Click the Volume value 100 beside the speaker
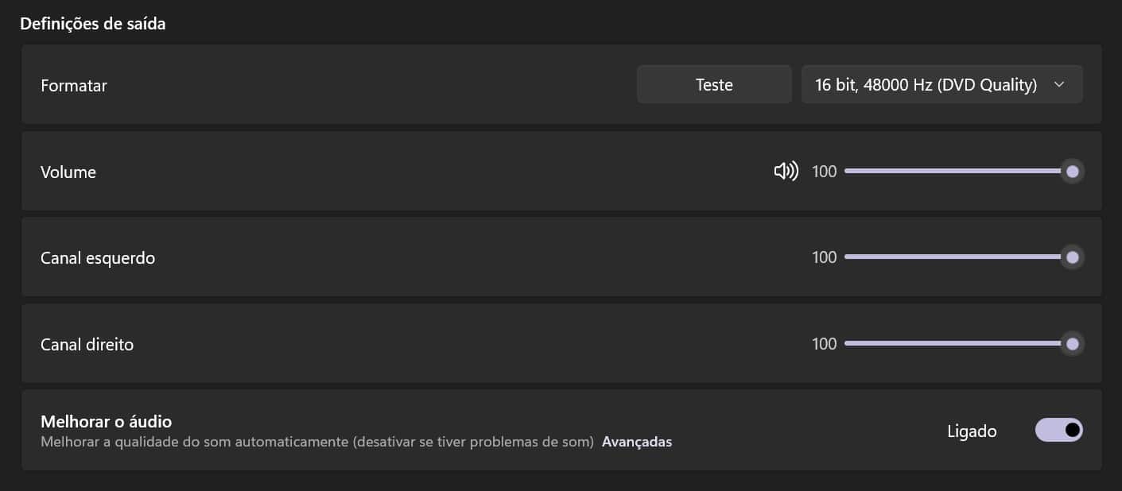This screenshot has height=491, width=1122. pos(825,171)
